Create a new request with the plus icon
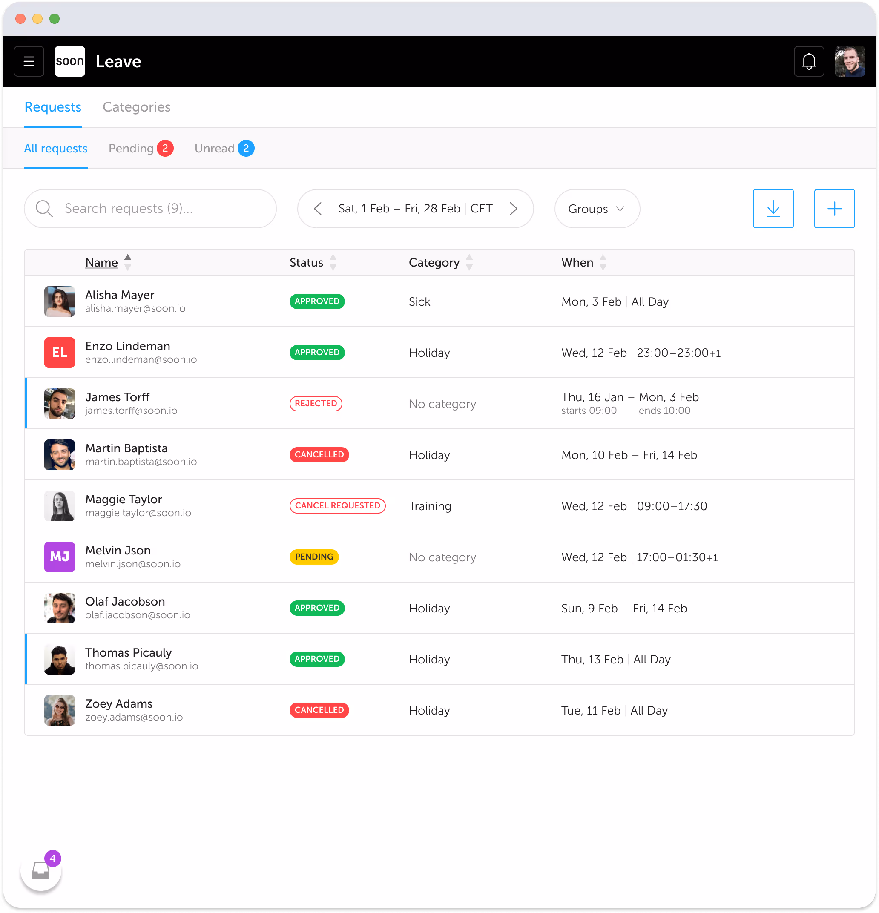Viewport: 879px width, 913px height. 834,208
